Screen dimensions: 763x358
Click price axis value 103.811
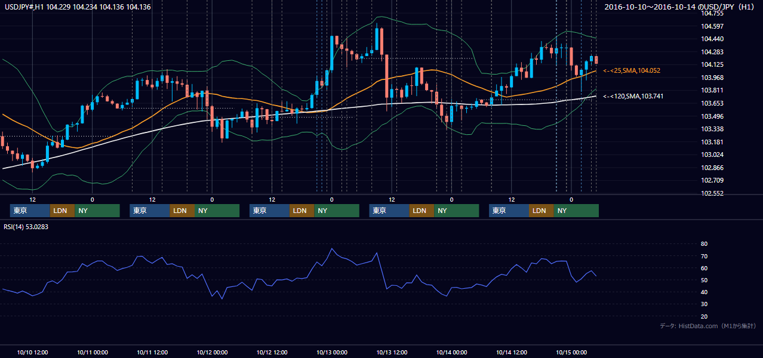(x=712, y=91)
